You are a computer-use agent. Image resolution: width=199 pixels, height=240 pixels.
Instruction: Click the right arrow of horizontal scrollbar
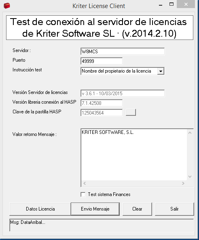pos(183,183)
